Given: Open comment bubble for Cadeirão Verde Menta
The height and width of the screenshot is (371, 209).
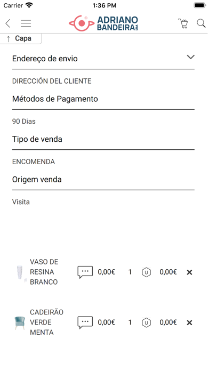Looking at the screenshot, I should click(85, 322).
